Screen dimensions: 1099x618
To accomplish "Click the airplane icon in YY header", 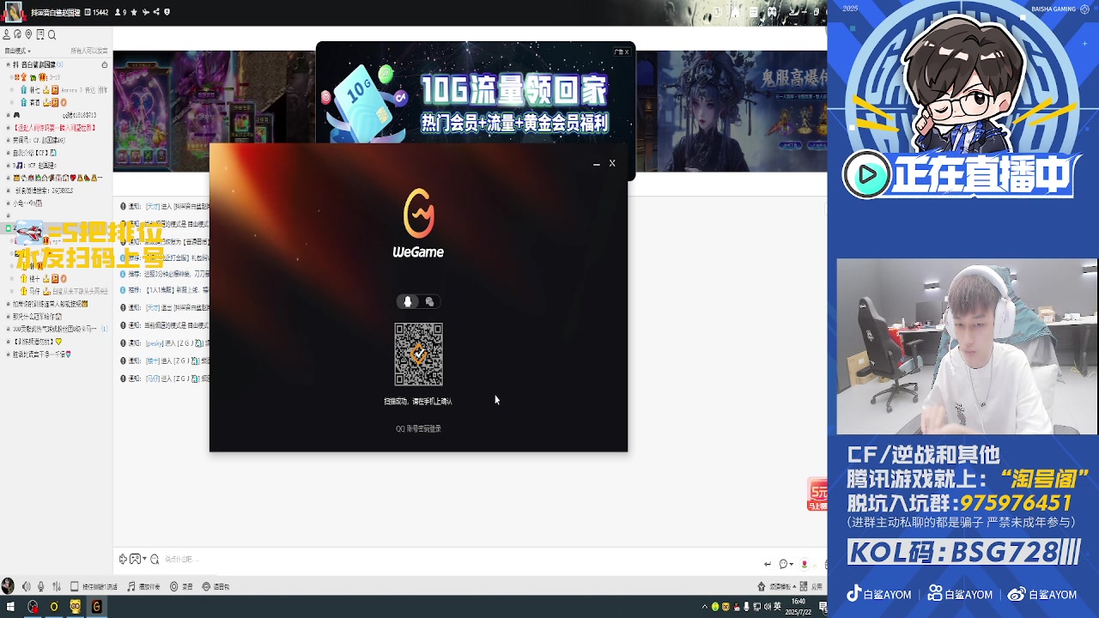I will [145, 12].
